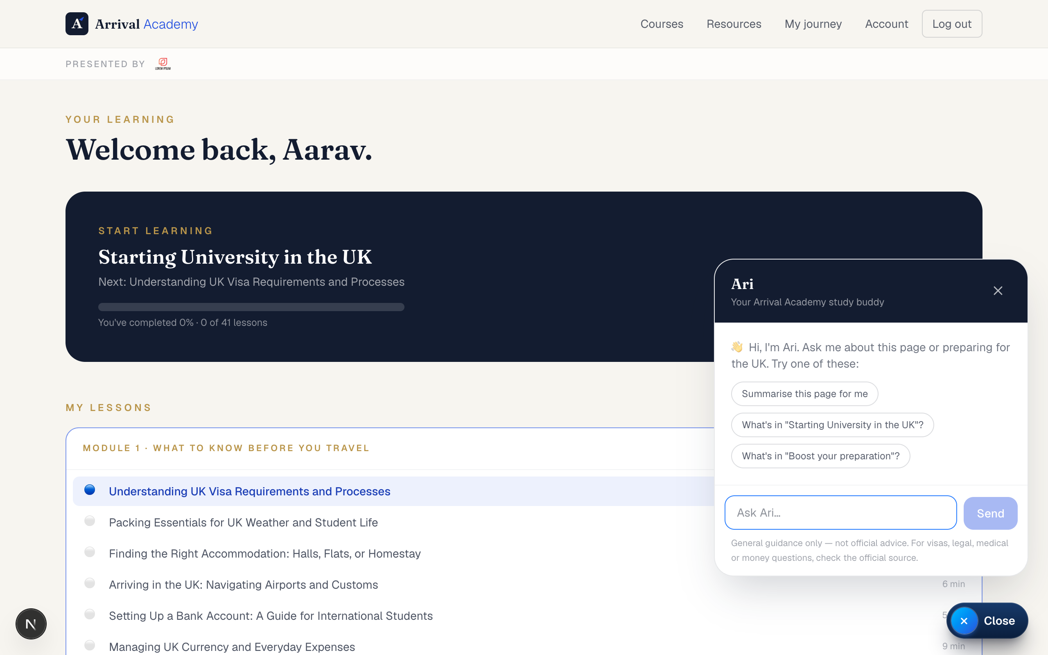Click status dot for Managing UK Currency lesson
Screen dimensions: 1048x655
click(x=90, y=646)
